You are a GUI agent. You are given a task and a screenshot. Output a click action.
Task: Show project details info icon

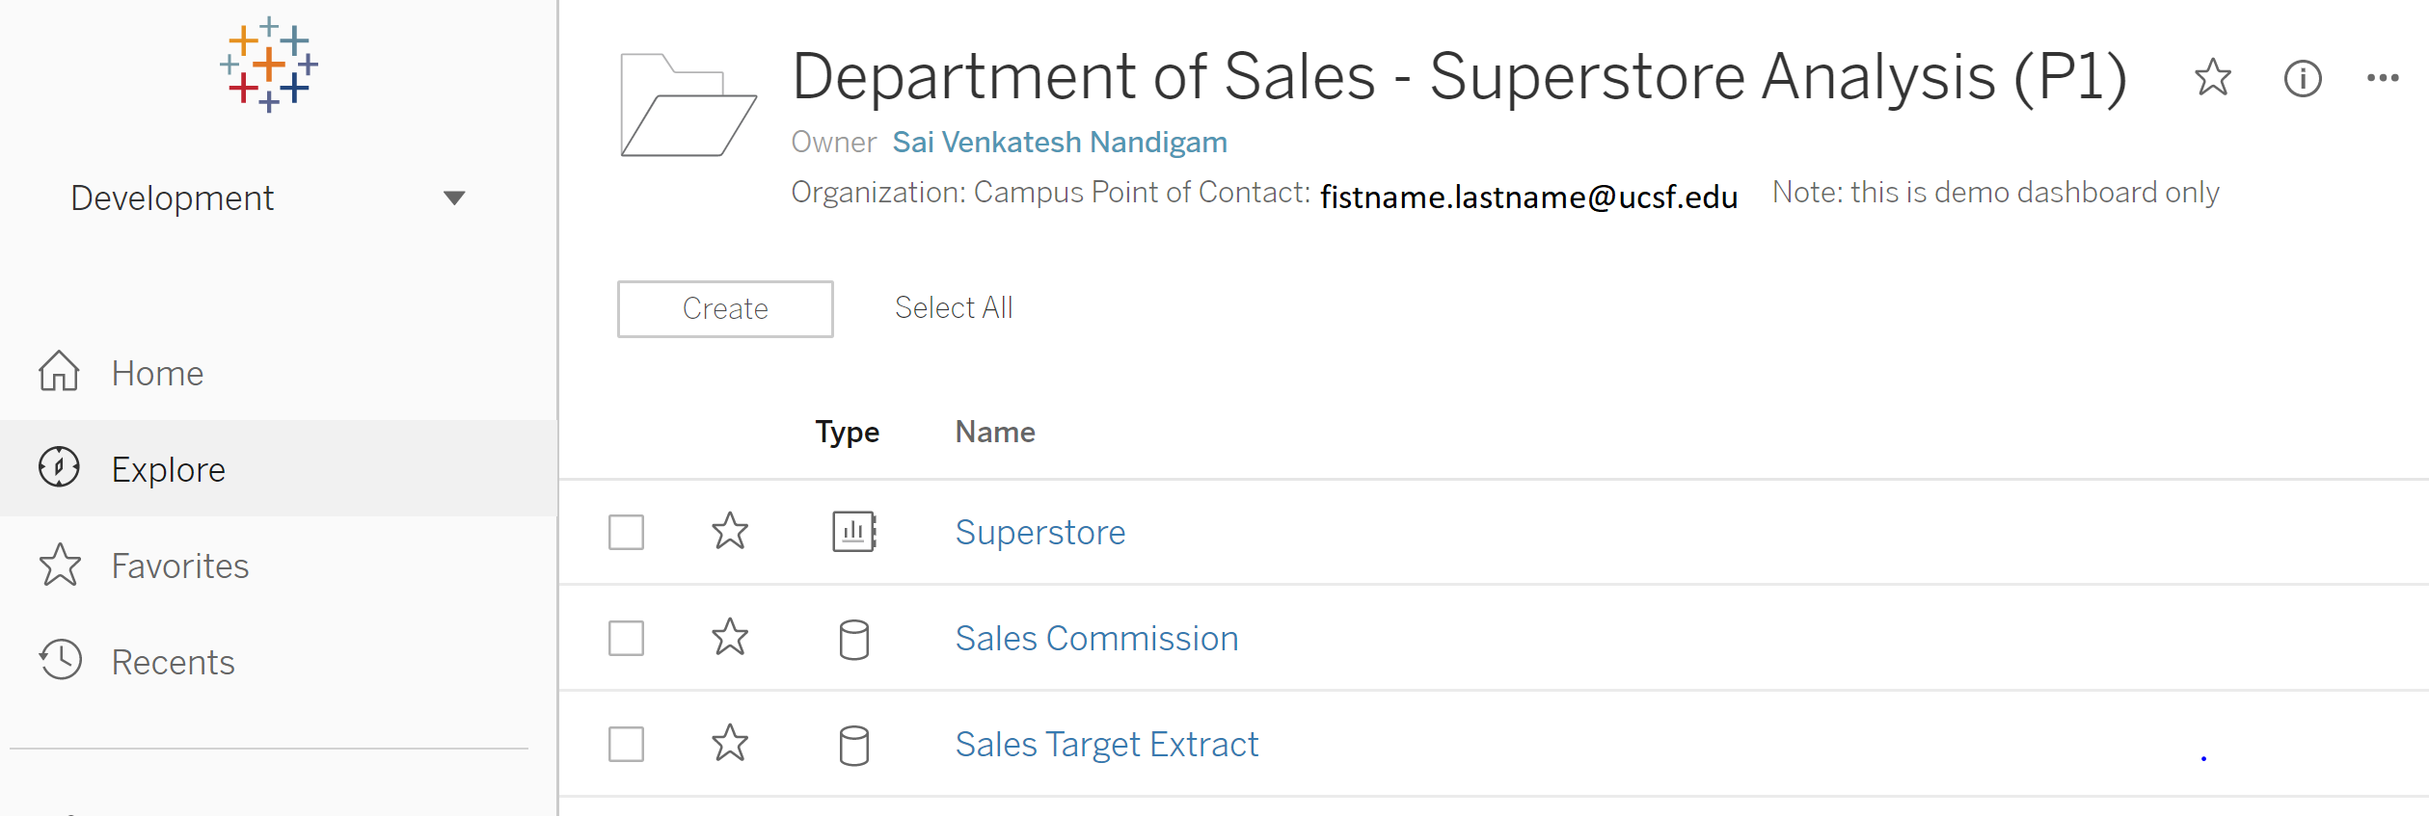coord(2303,78)
